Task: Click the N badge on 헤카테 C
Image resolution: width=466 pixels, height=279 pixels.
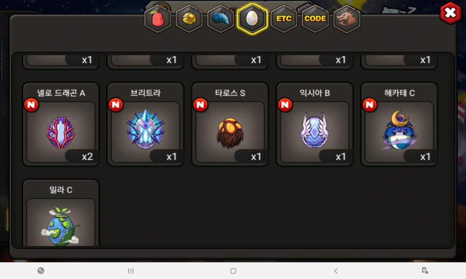Action: [x=369, y=105]
